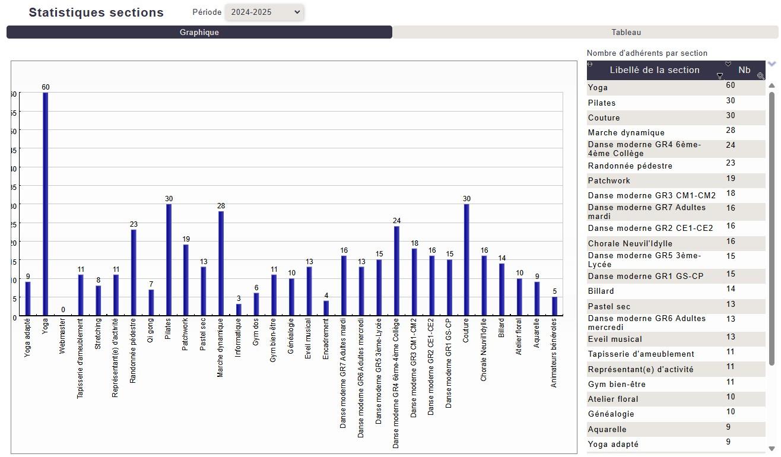Open the Période dropdown showing 2024-2025

pyautogui.click(x=265, y=12)
